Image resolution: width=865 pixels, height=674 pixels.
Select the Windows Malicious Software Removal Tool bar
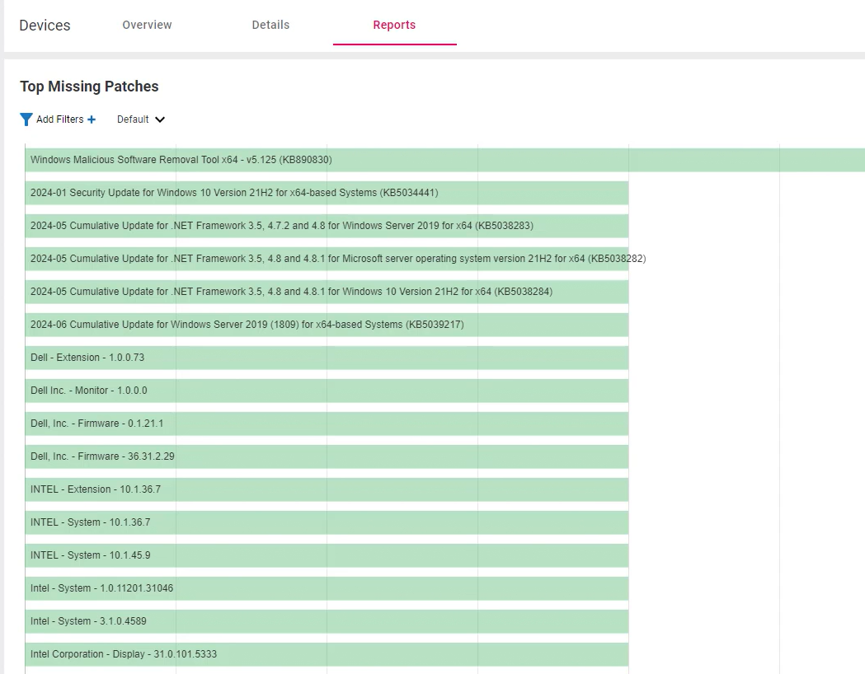[444, 160]
